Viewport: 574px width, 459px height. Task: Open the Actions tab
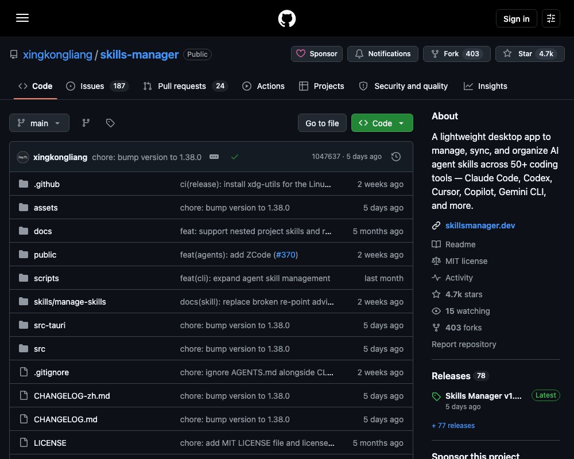263,86
